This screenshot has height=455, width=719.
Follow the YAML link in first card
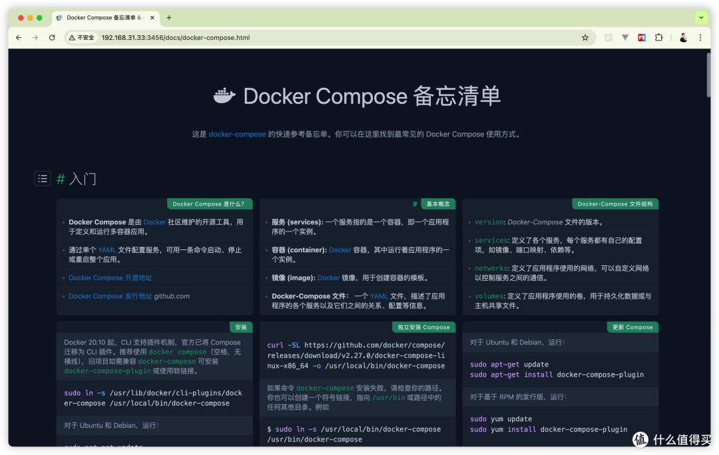coord(107,249)
